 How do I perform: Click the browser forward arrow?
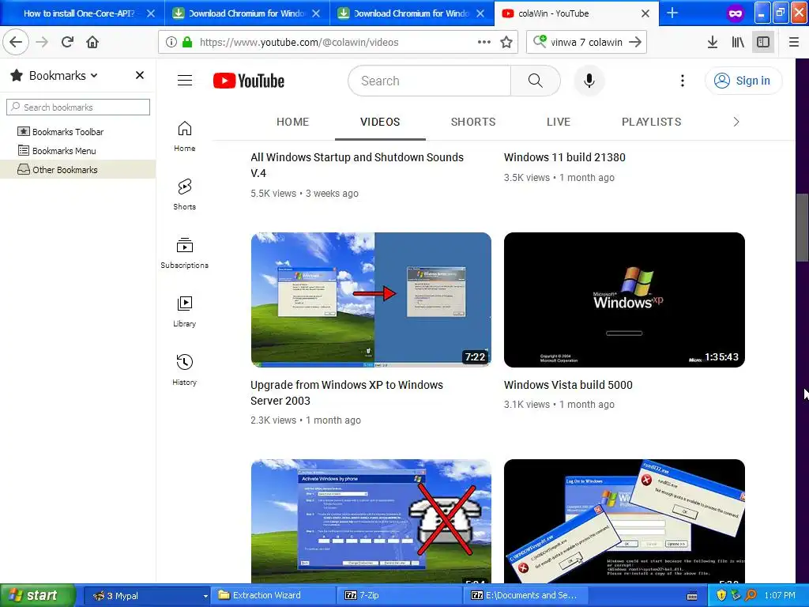pos(43,42)
